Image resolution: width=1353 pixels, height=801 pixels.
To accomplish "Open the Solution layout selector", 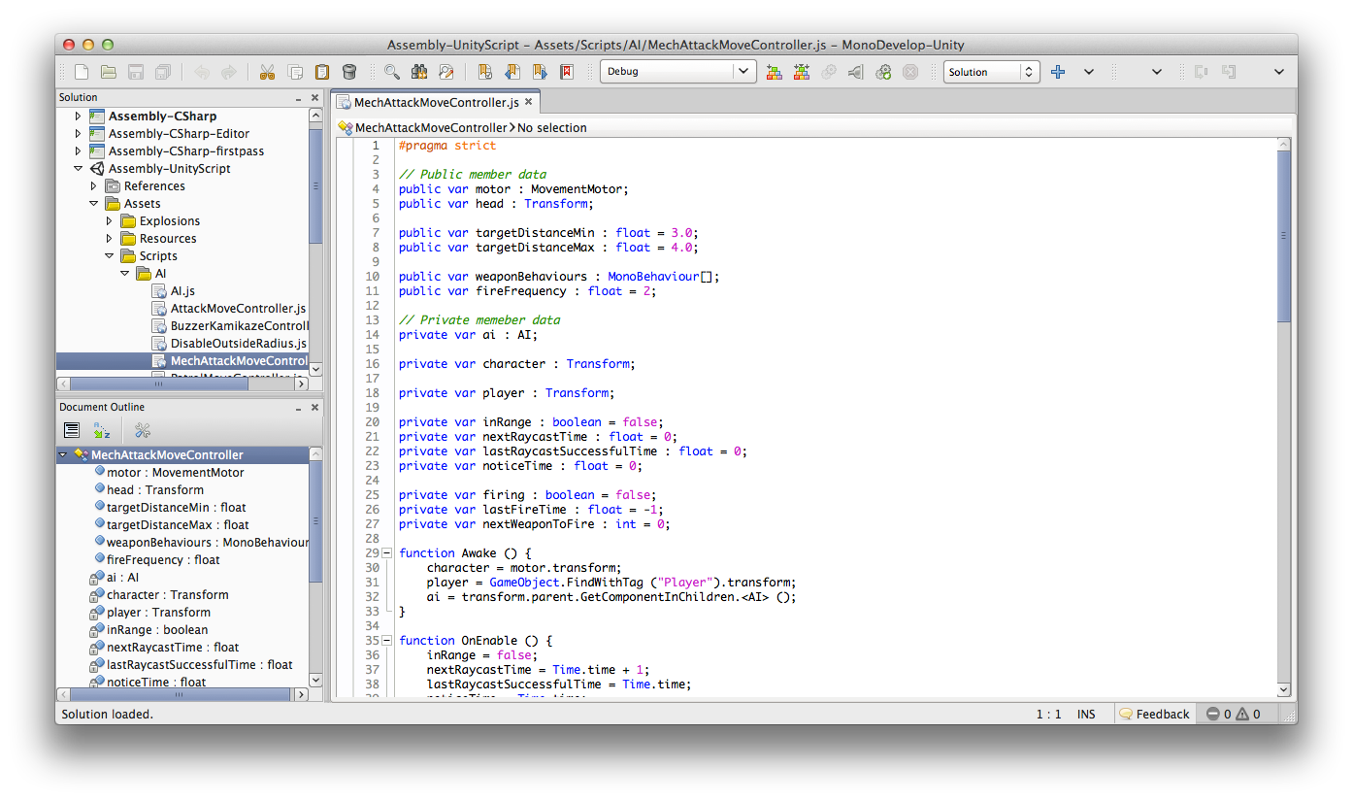I will pyautogui.click(x=991, y=72).
